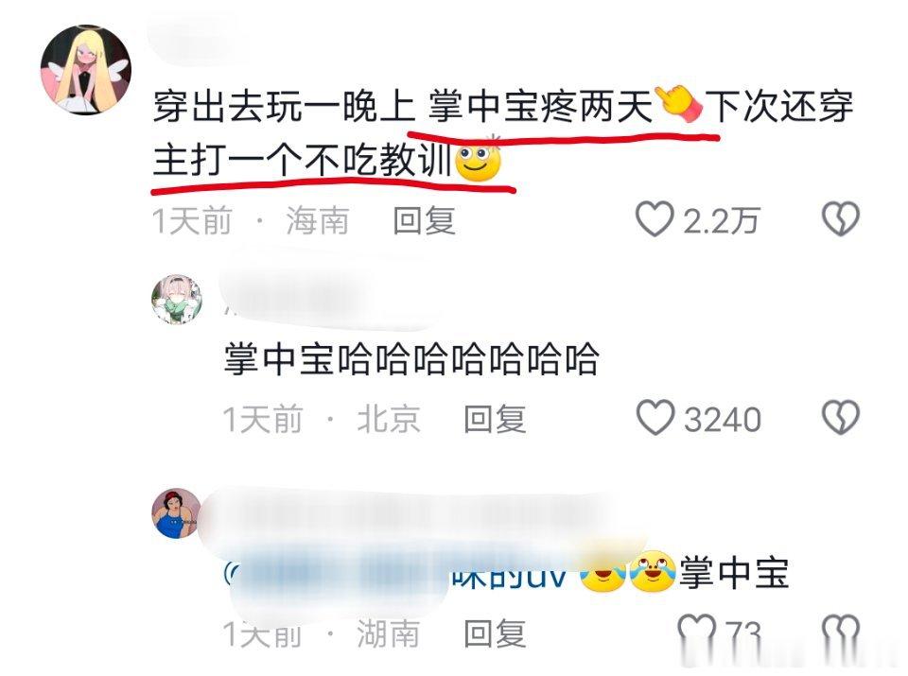Viewport: 908px width, 676px height.
Task: Tap the pointing finger emoji in comment
Action: (679, 104)
